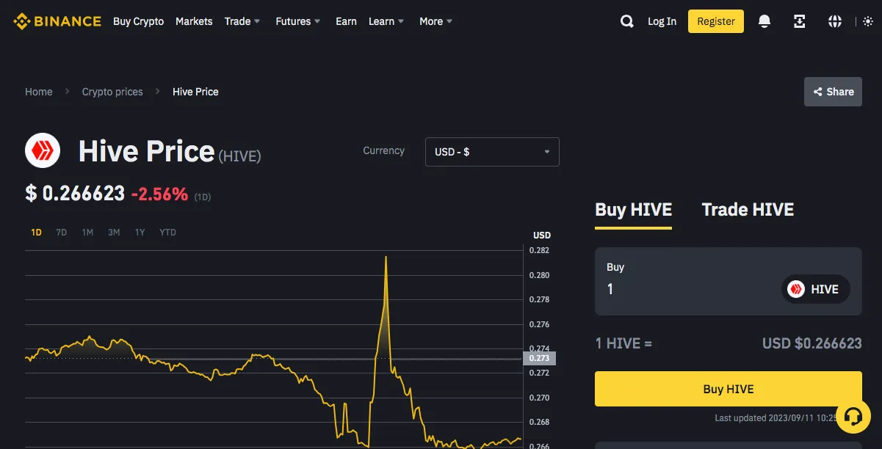Expand the Trade menu

(242, 21)
